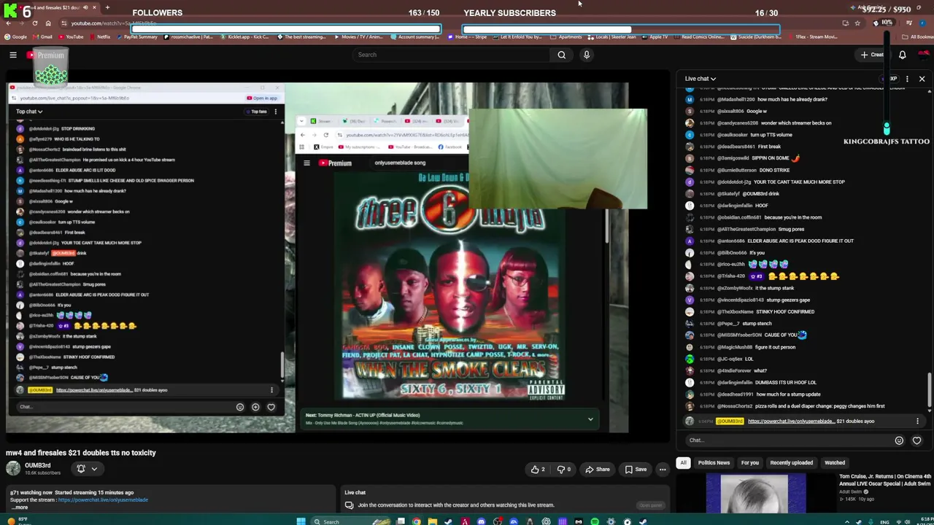Open live chat more options menu
Viewport: 934px width, 525px height.
(907, 79)
